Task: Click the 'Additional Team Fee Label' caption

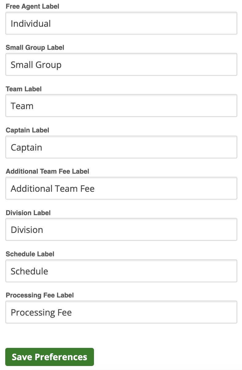Action: (x=48, y=171)
